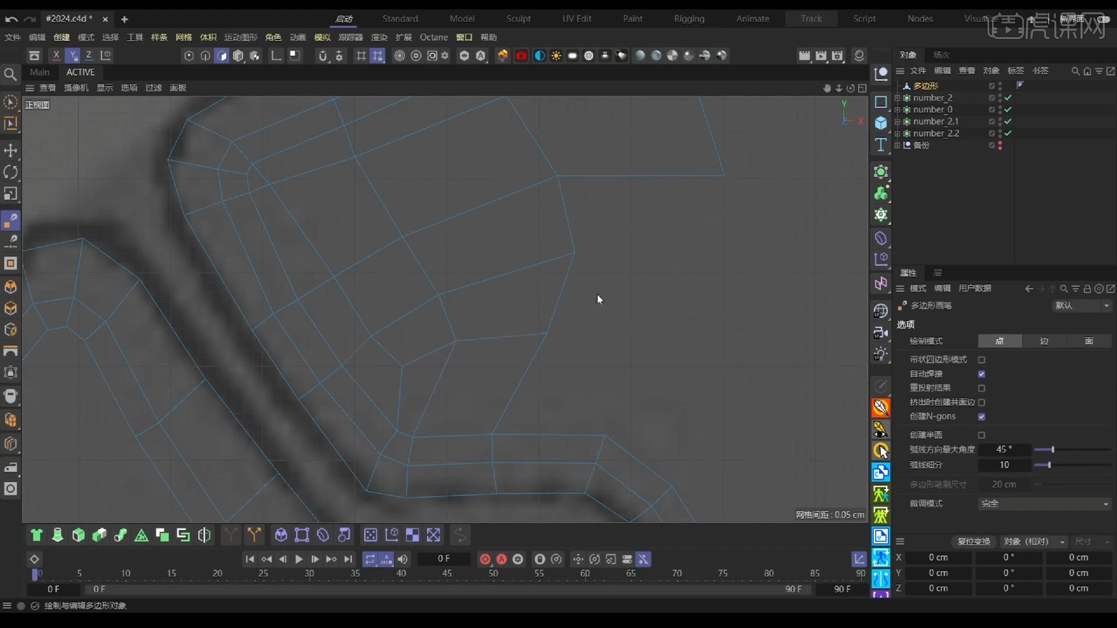Toggle red visibility dots for 备份
This screenshot has height=628, width=1117.
coord(1000,145)
